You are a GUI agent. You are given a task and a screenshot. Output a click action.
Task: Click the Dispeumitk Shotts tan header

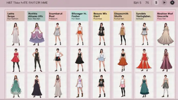pos(122,16)
